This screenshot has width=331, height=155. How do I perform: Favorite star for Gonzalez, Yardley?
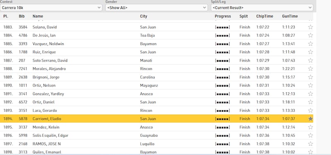tap(310, 94)
